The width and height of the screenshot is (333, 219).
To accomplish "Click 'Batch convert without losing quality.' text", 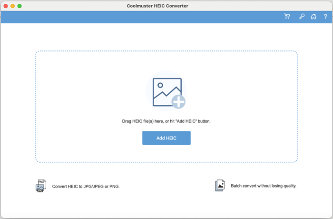I will point(264,186).
